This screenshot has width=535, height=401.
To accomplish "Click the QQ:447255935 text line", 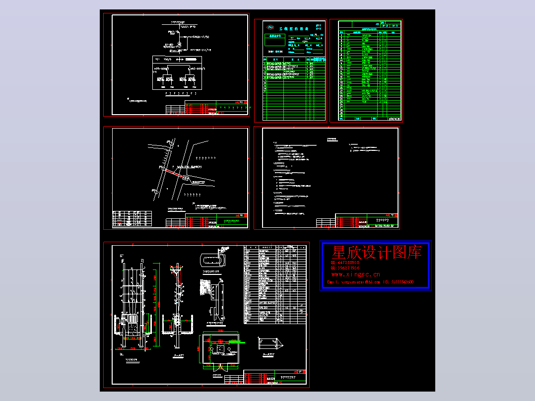I will point(345,263).
